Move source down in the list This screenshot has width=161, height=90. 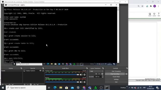[x=37, y=84]
